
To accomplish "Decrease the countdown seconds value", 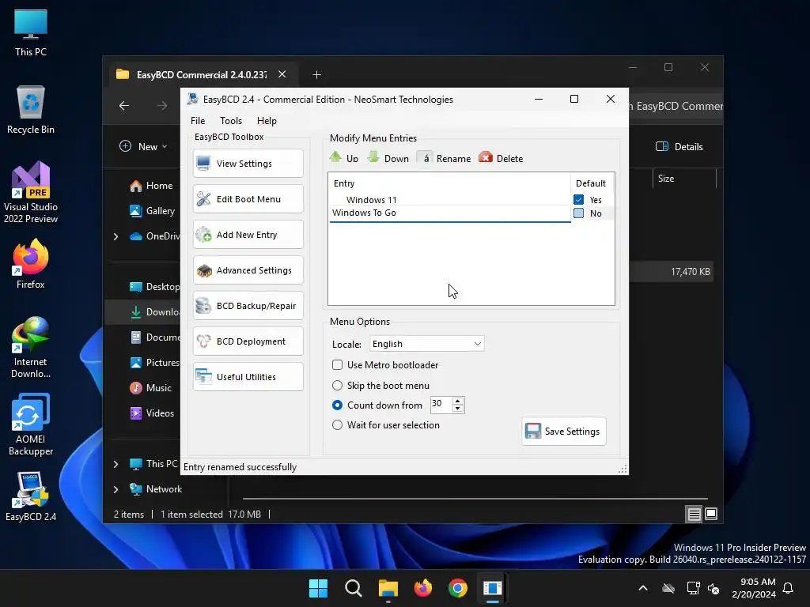I will coord(457,409).
